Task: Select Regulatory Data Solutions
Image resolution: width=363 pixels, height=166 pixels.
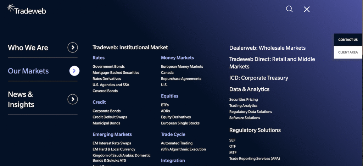Action: (x=251, y=112)
